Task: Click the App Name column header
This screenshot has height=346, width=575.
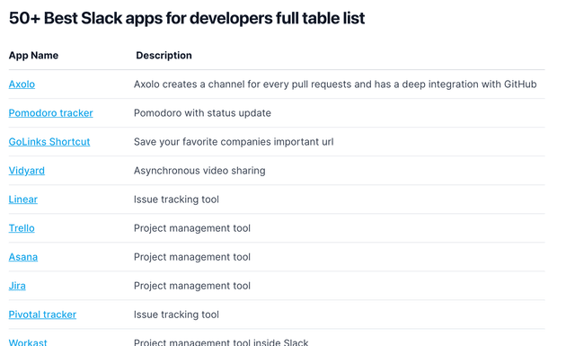Action: tap(33, 56)
